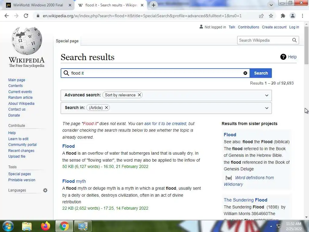Image resolution: width=309 pixels, height=232 pixels.
Task: Open the Chrome profile avatar icon
Action: point(293,16)
